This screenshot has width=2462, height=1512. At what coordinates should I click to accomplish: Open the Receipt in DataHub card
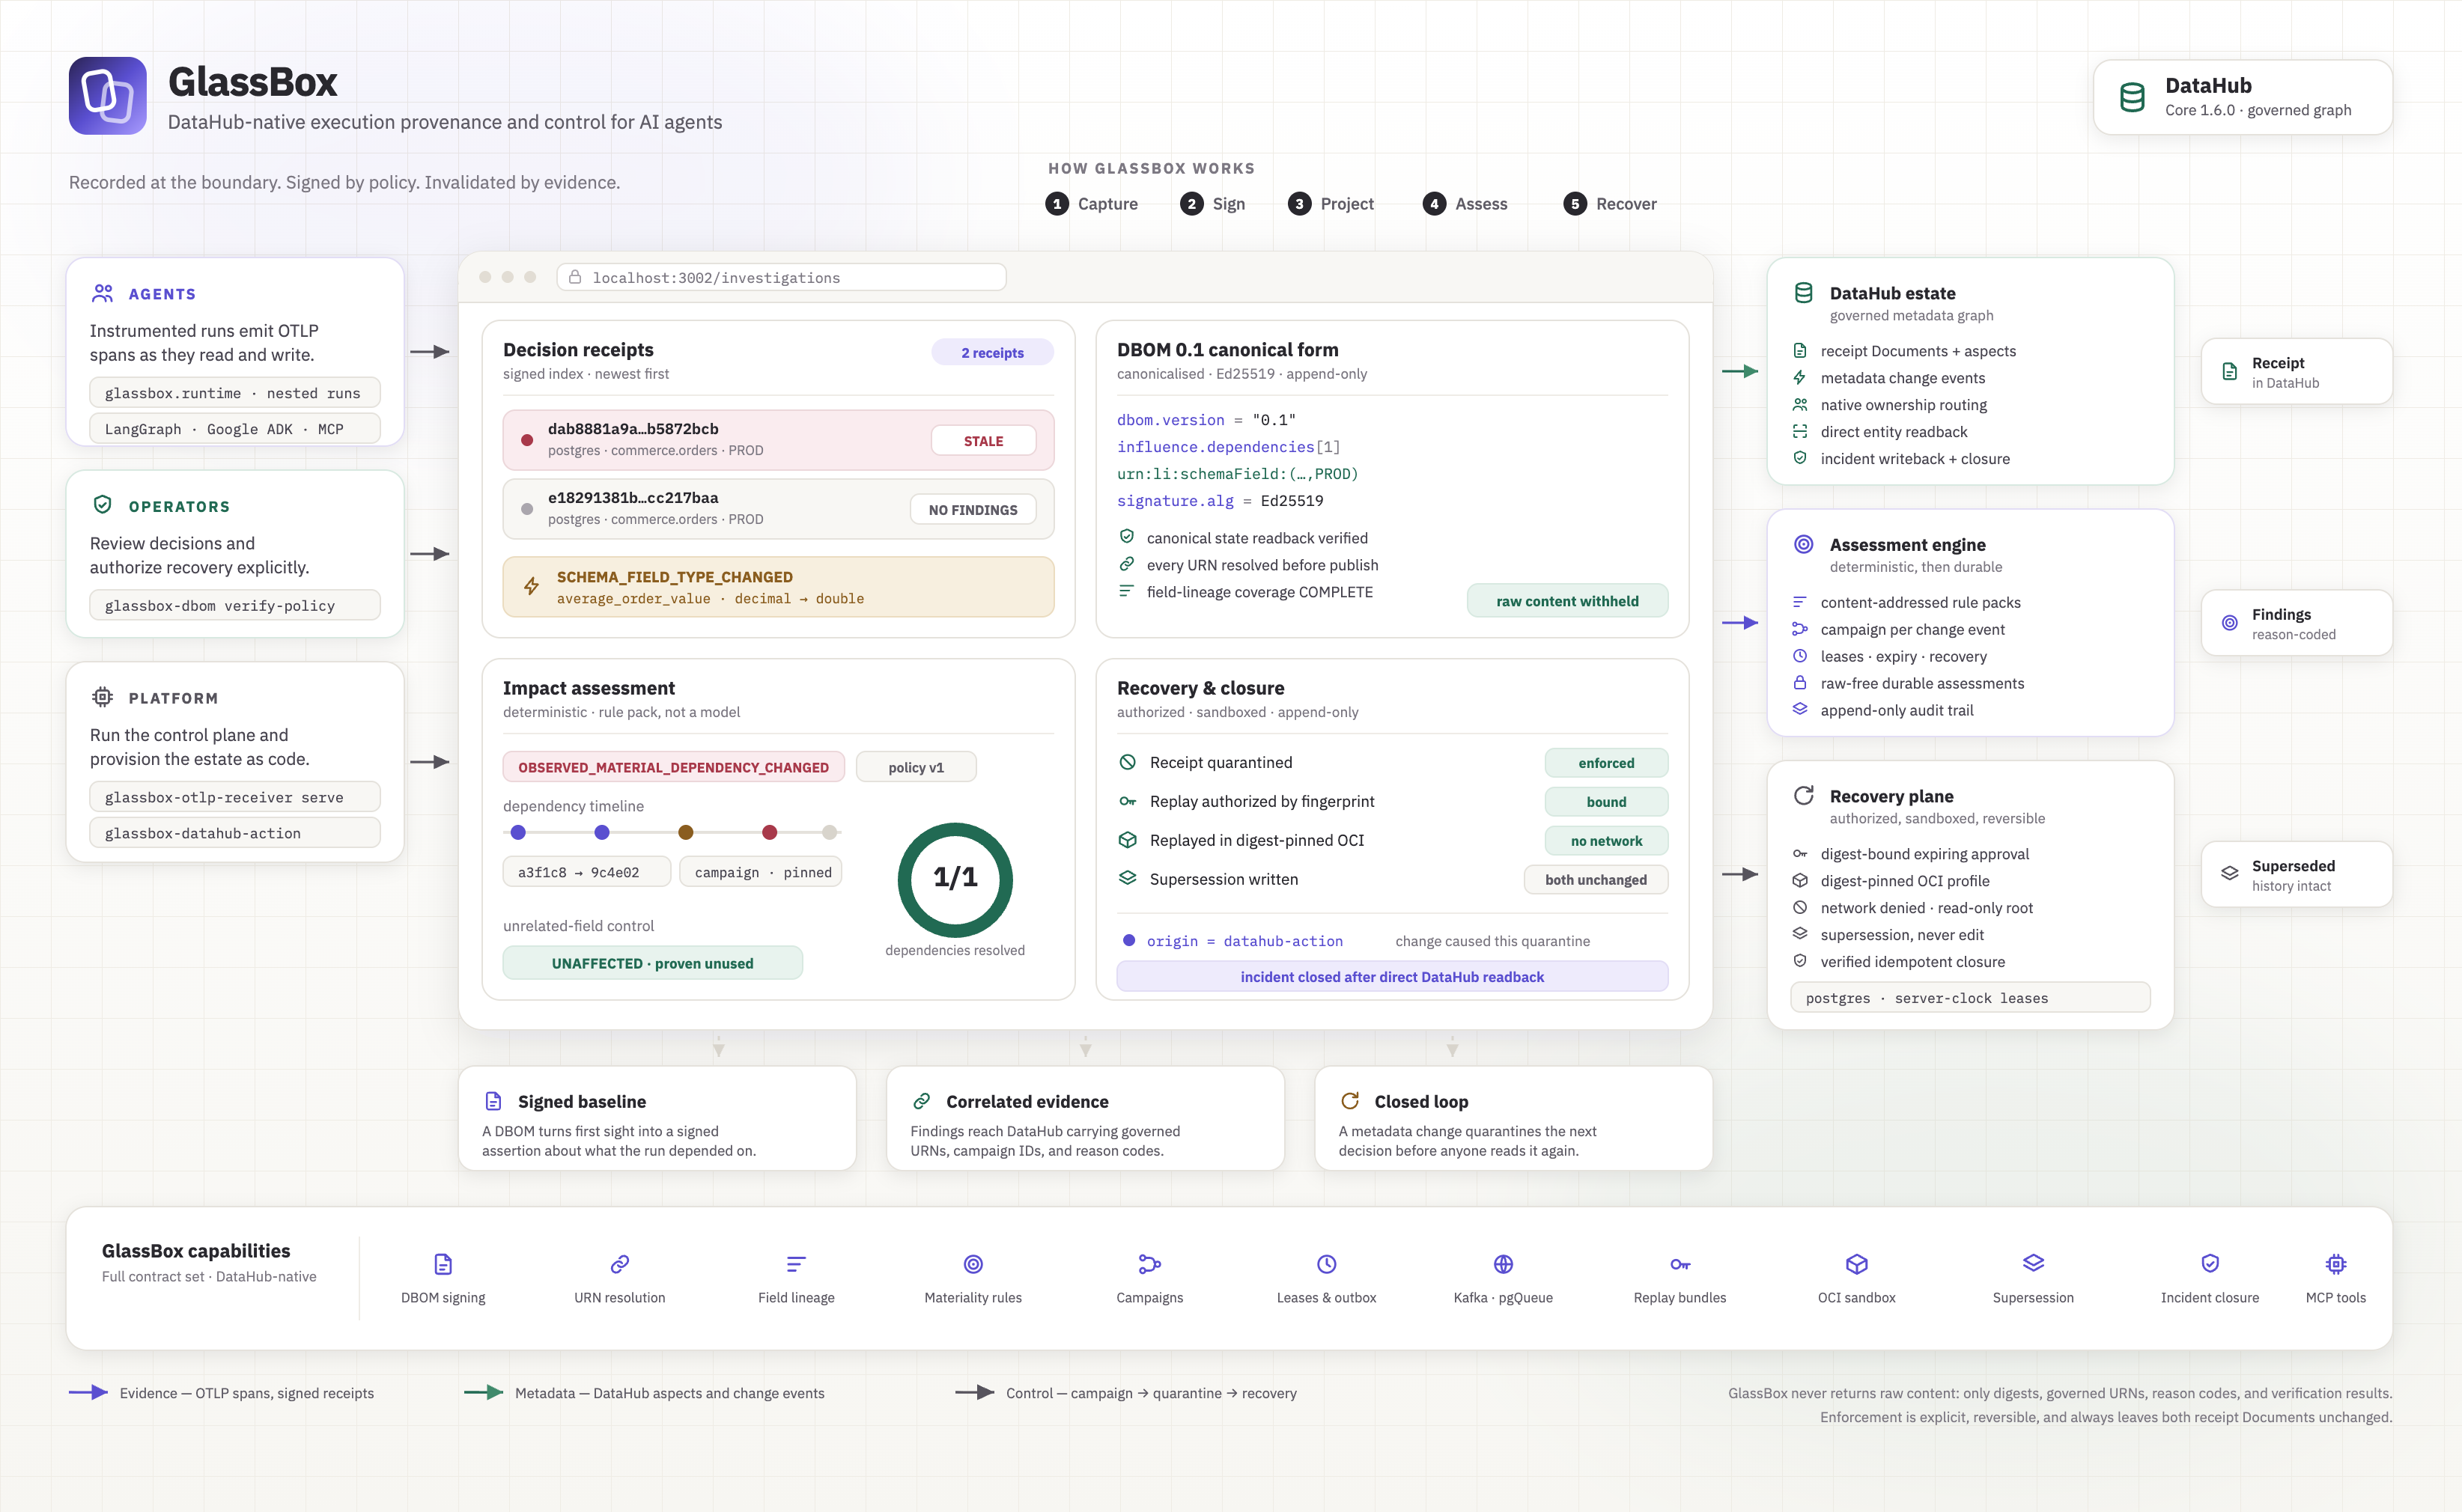pos(2297,371)
